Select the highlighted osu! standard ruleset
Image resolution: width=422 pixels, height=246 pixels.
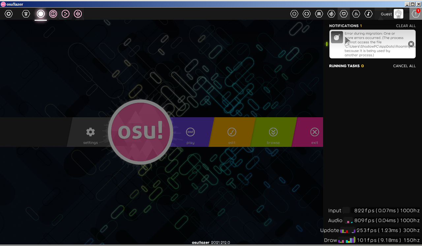tap(41, 14)
